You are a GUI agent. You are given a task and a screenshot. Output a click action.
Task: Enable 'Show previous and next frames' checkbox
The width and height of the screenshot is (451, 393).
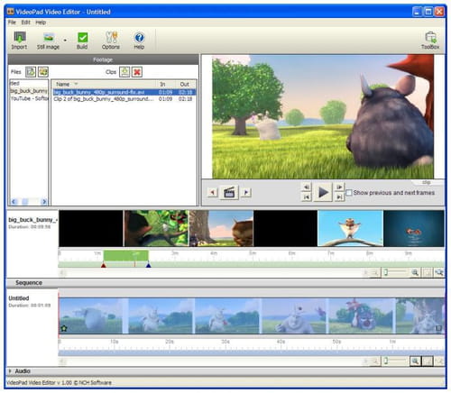pos(349,193)
